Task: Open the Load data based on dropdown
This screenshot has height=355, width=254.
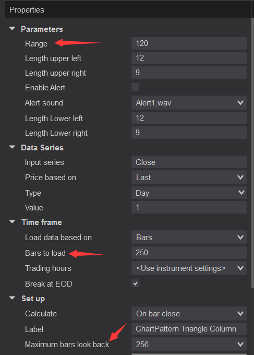Action: click(x=189, y=237)
